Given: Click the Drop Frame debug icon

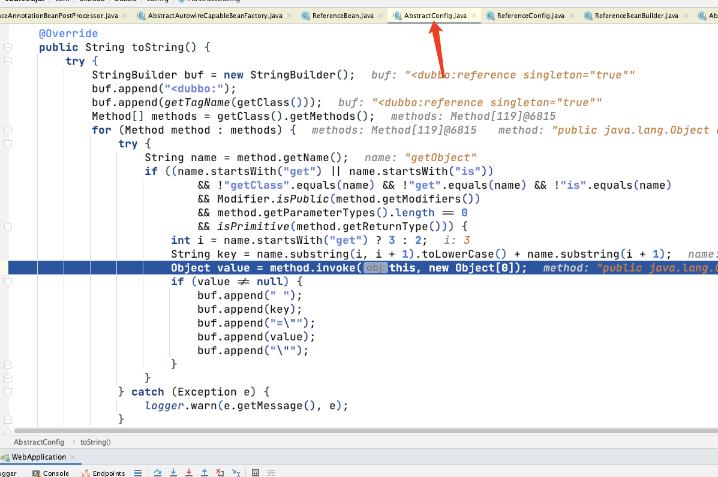Looking at the screenshot, I should pos(220,473).
